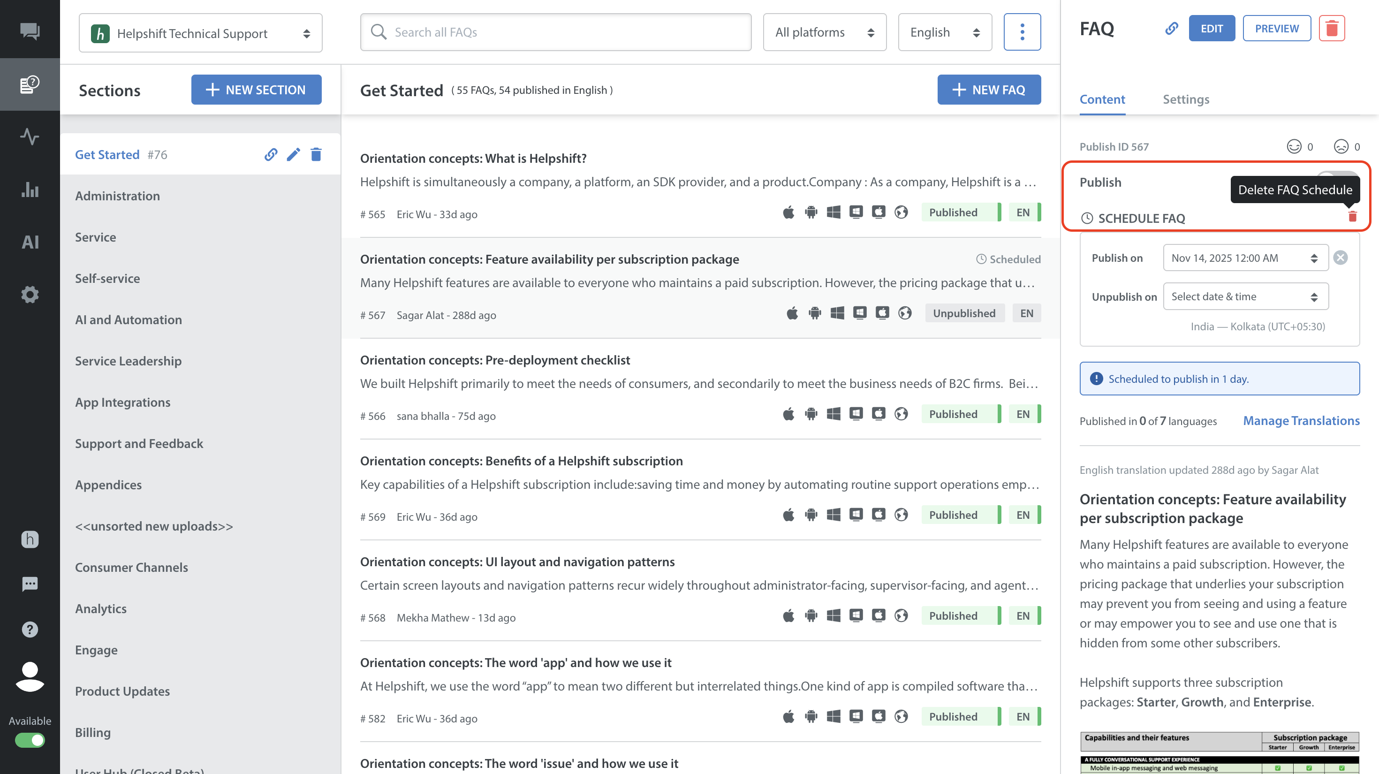Open the FAQs knowledge base sidebar icon
The image size is (1379, 774).
[x=30, y=84]
